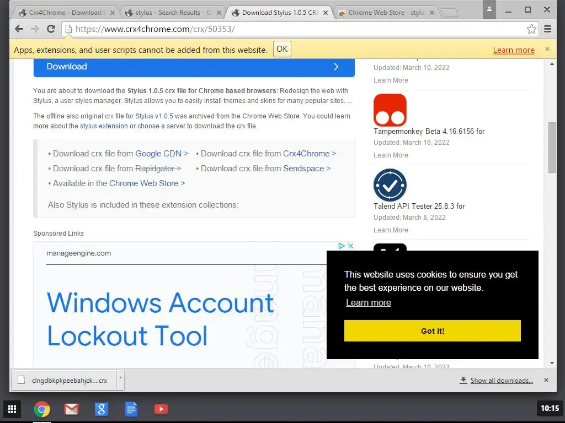
Task: Dismiss the yellow infobar with its X
Action: pyautogui.click(x=547, y=49)
